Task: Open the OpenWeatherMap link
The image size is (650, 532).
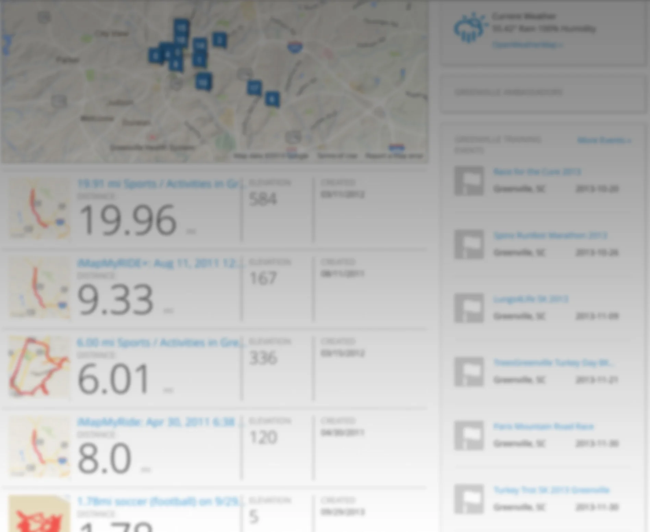Action: click(527, 45)
